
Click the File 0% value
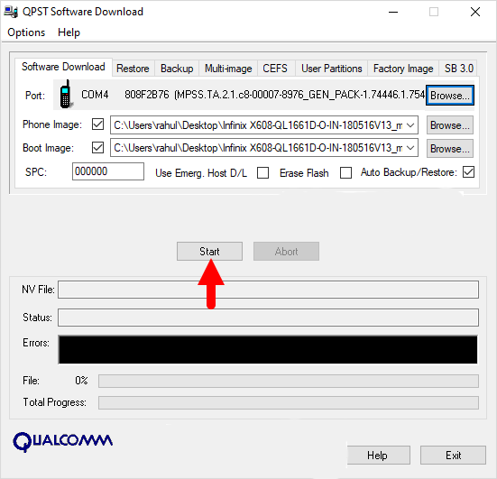(81, 381)
